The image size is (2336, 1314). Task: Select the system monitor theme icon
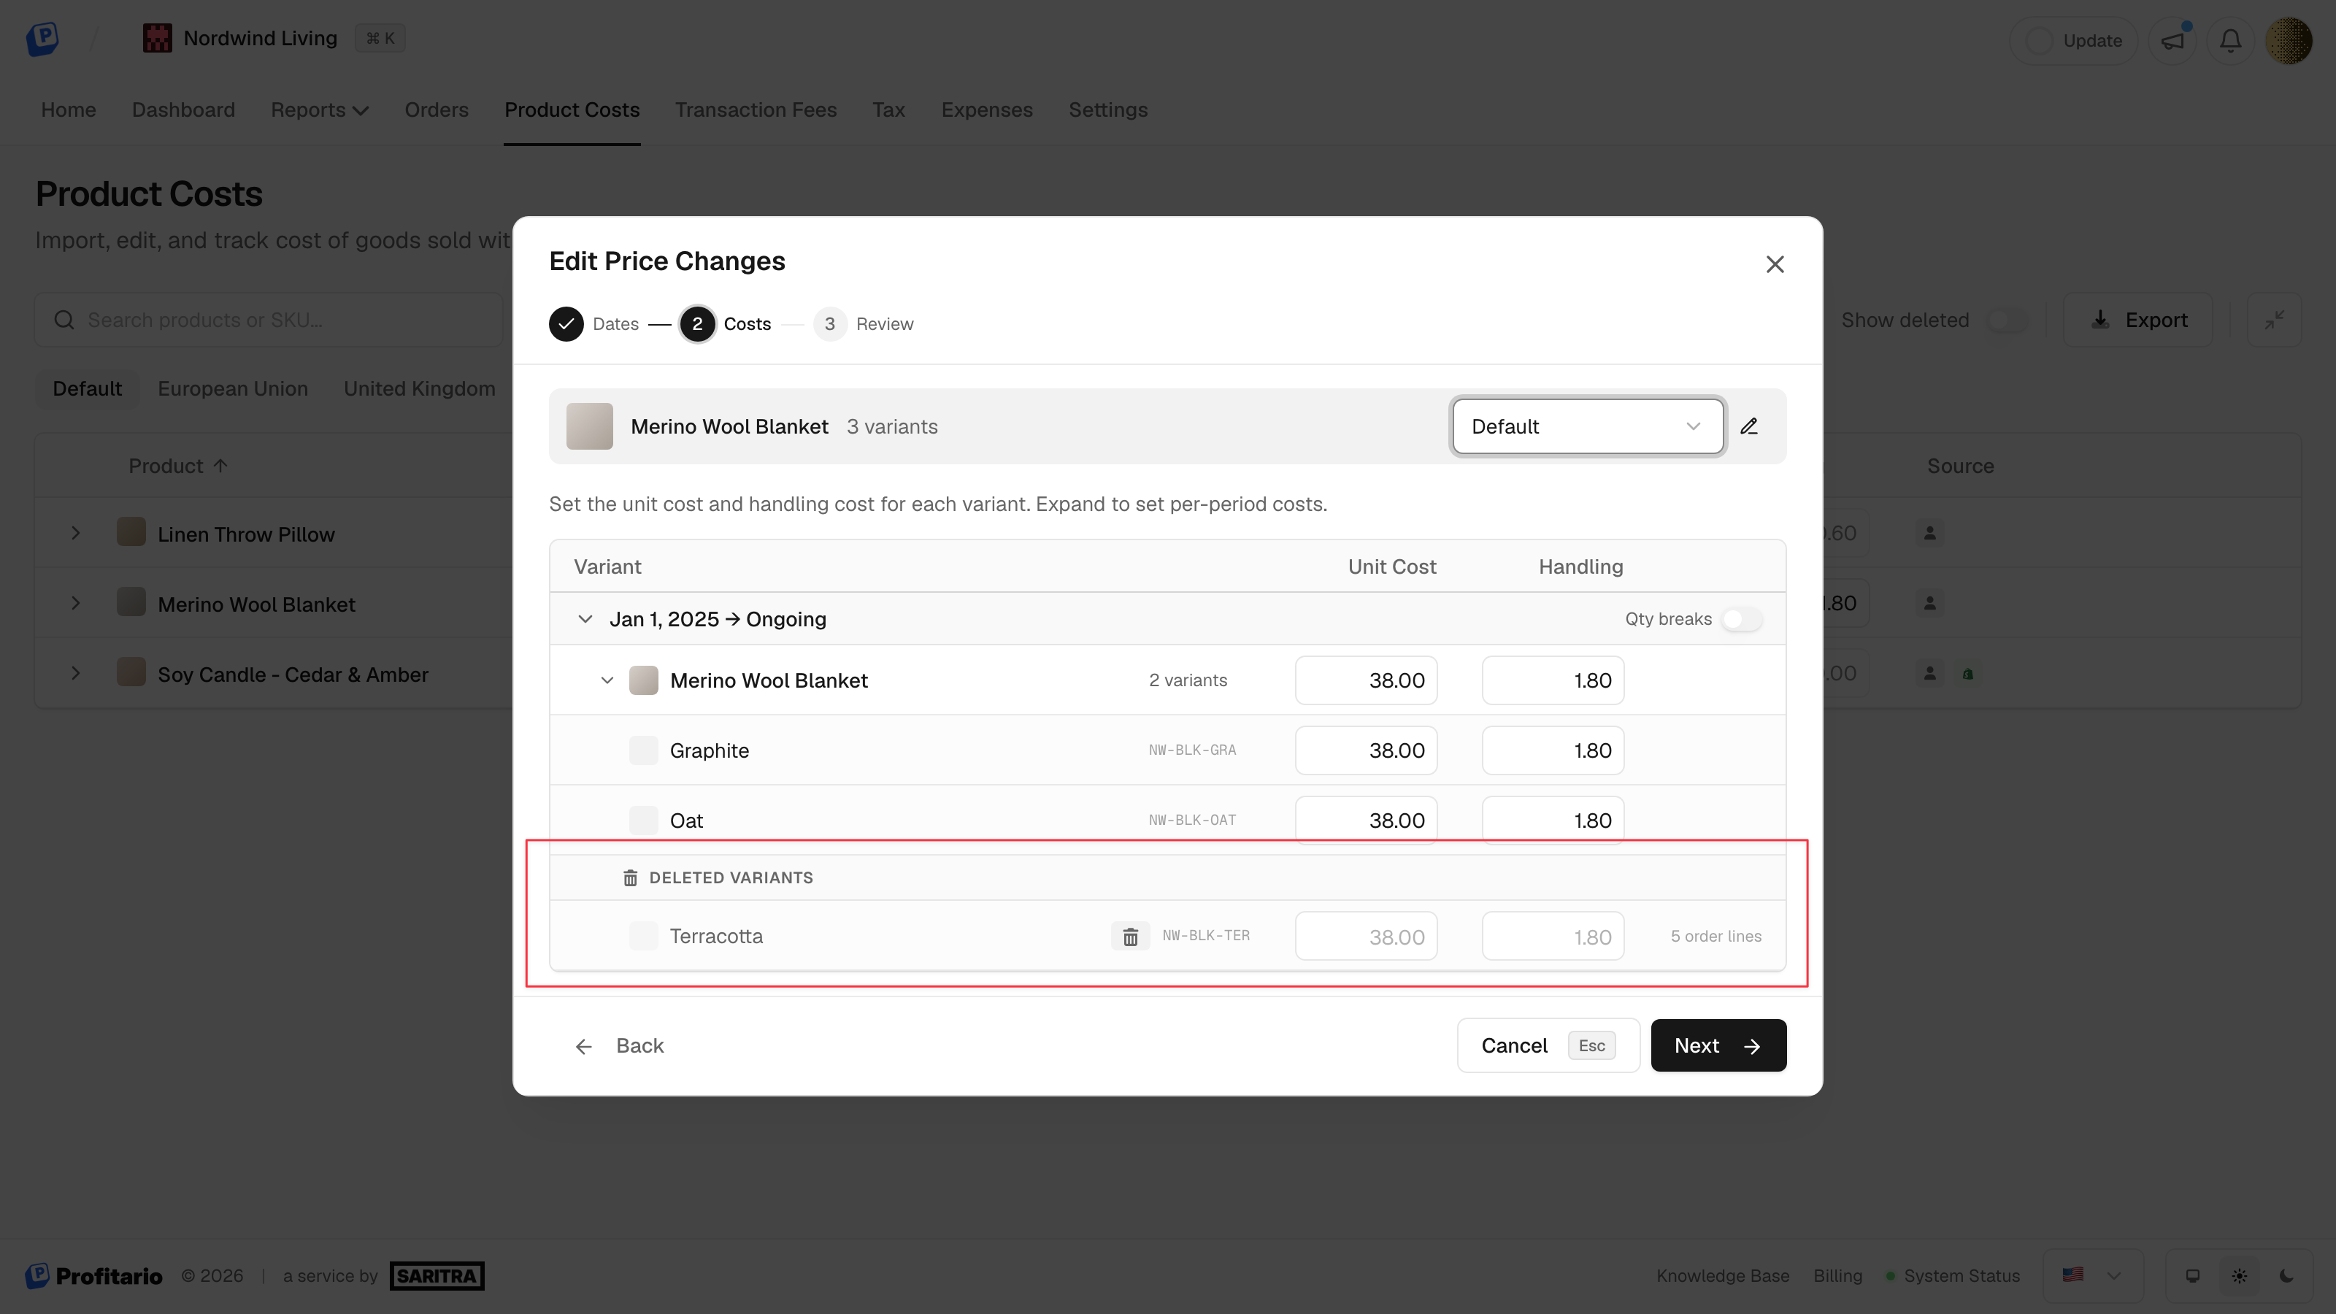tap(2193, 1276)
